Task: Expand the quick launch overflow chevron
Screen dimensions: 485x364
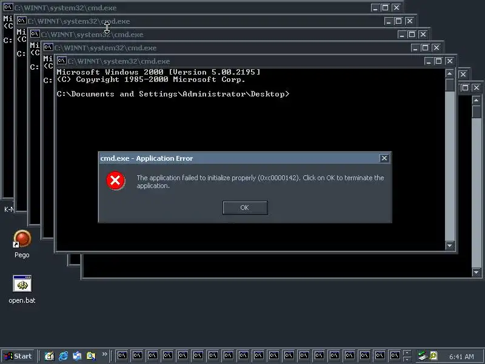Action: [104, 354]
